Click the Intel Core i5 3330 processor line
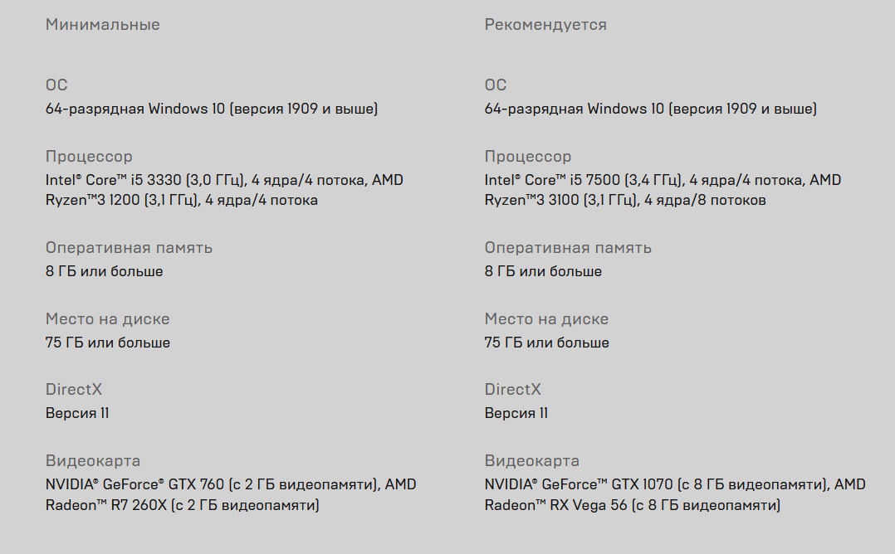 pos(224,180)
